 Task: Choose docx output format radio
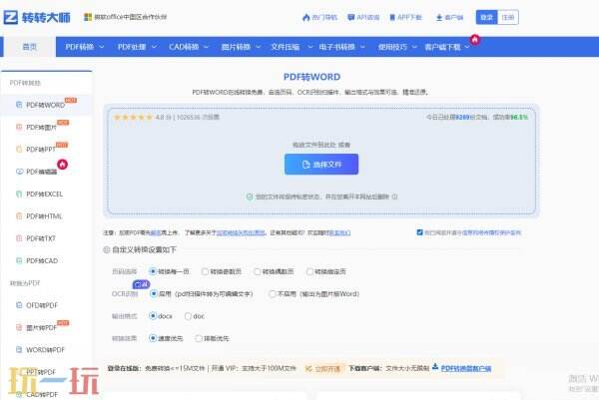pos(153,315)
